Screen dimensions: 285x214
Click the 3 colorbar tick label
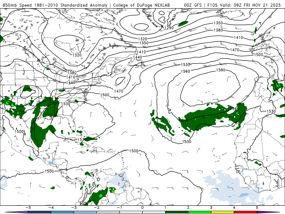[x=211, y=208]
